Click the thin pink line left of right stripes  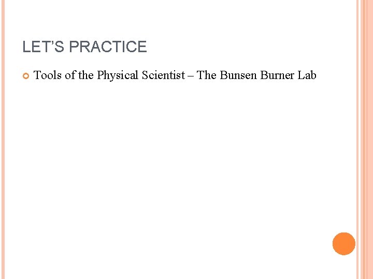pyautogui.click(x=357, y=139)
